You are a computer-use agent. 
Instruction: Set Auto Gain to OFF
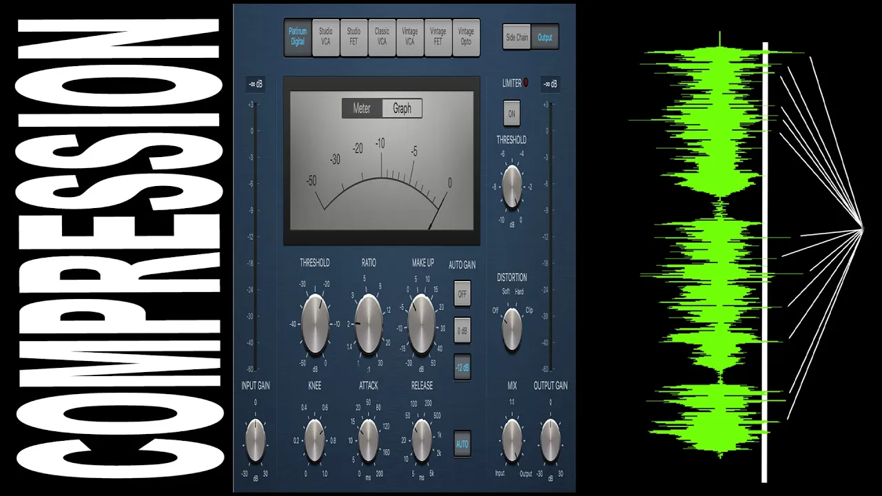point(462,293)
